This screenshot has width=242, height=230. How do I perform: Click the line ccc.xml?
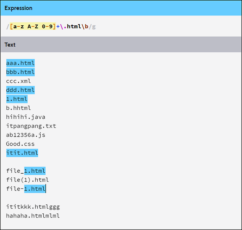pos(18,81)
